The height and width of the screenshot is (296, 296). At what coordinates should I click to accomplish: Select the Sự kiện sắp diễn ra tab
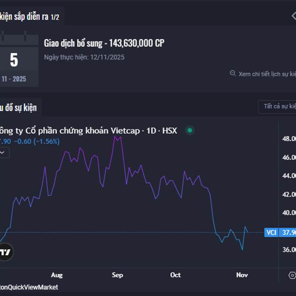pos(31,16)
